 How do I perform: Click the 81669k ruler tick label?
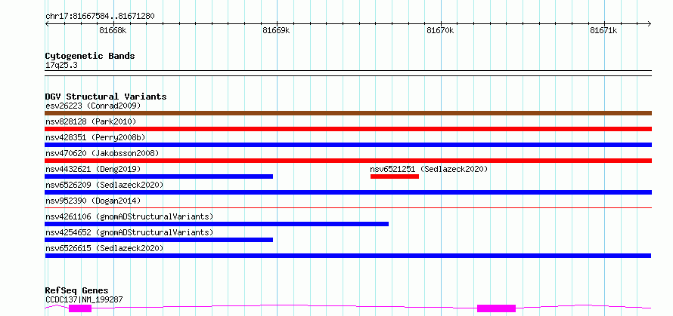(x=277, y=30)
